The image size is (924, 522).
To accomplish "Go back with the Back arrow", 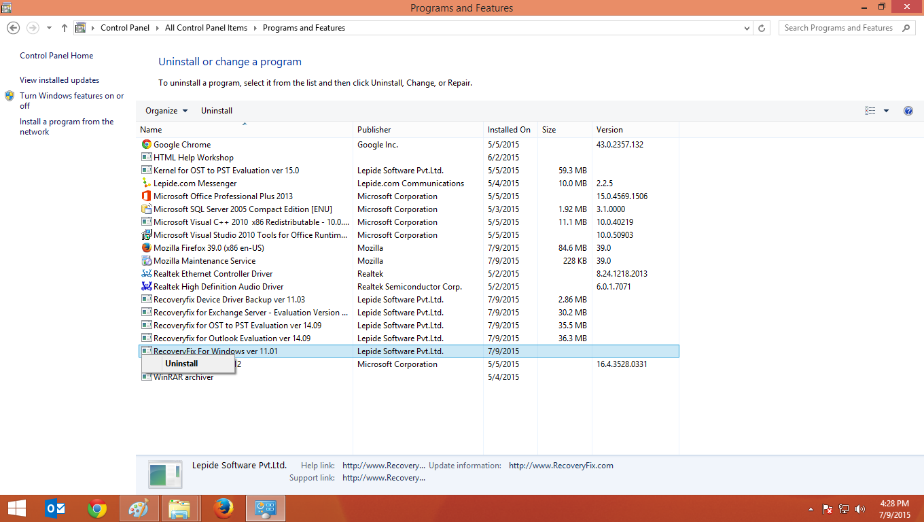I will [13, 28].
